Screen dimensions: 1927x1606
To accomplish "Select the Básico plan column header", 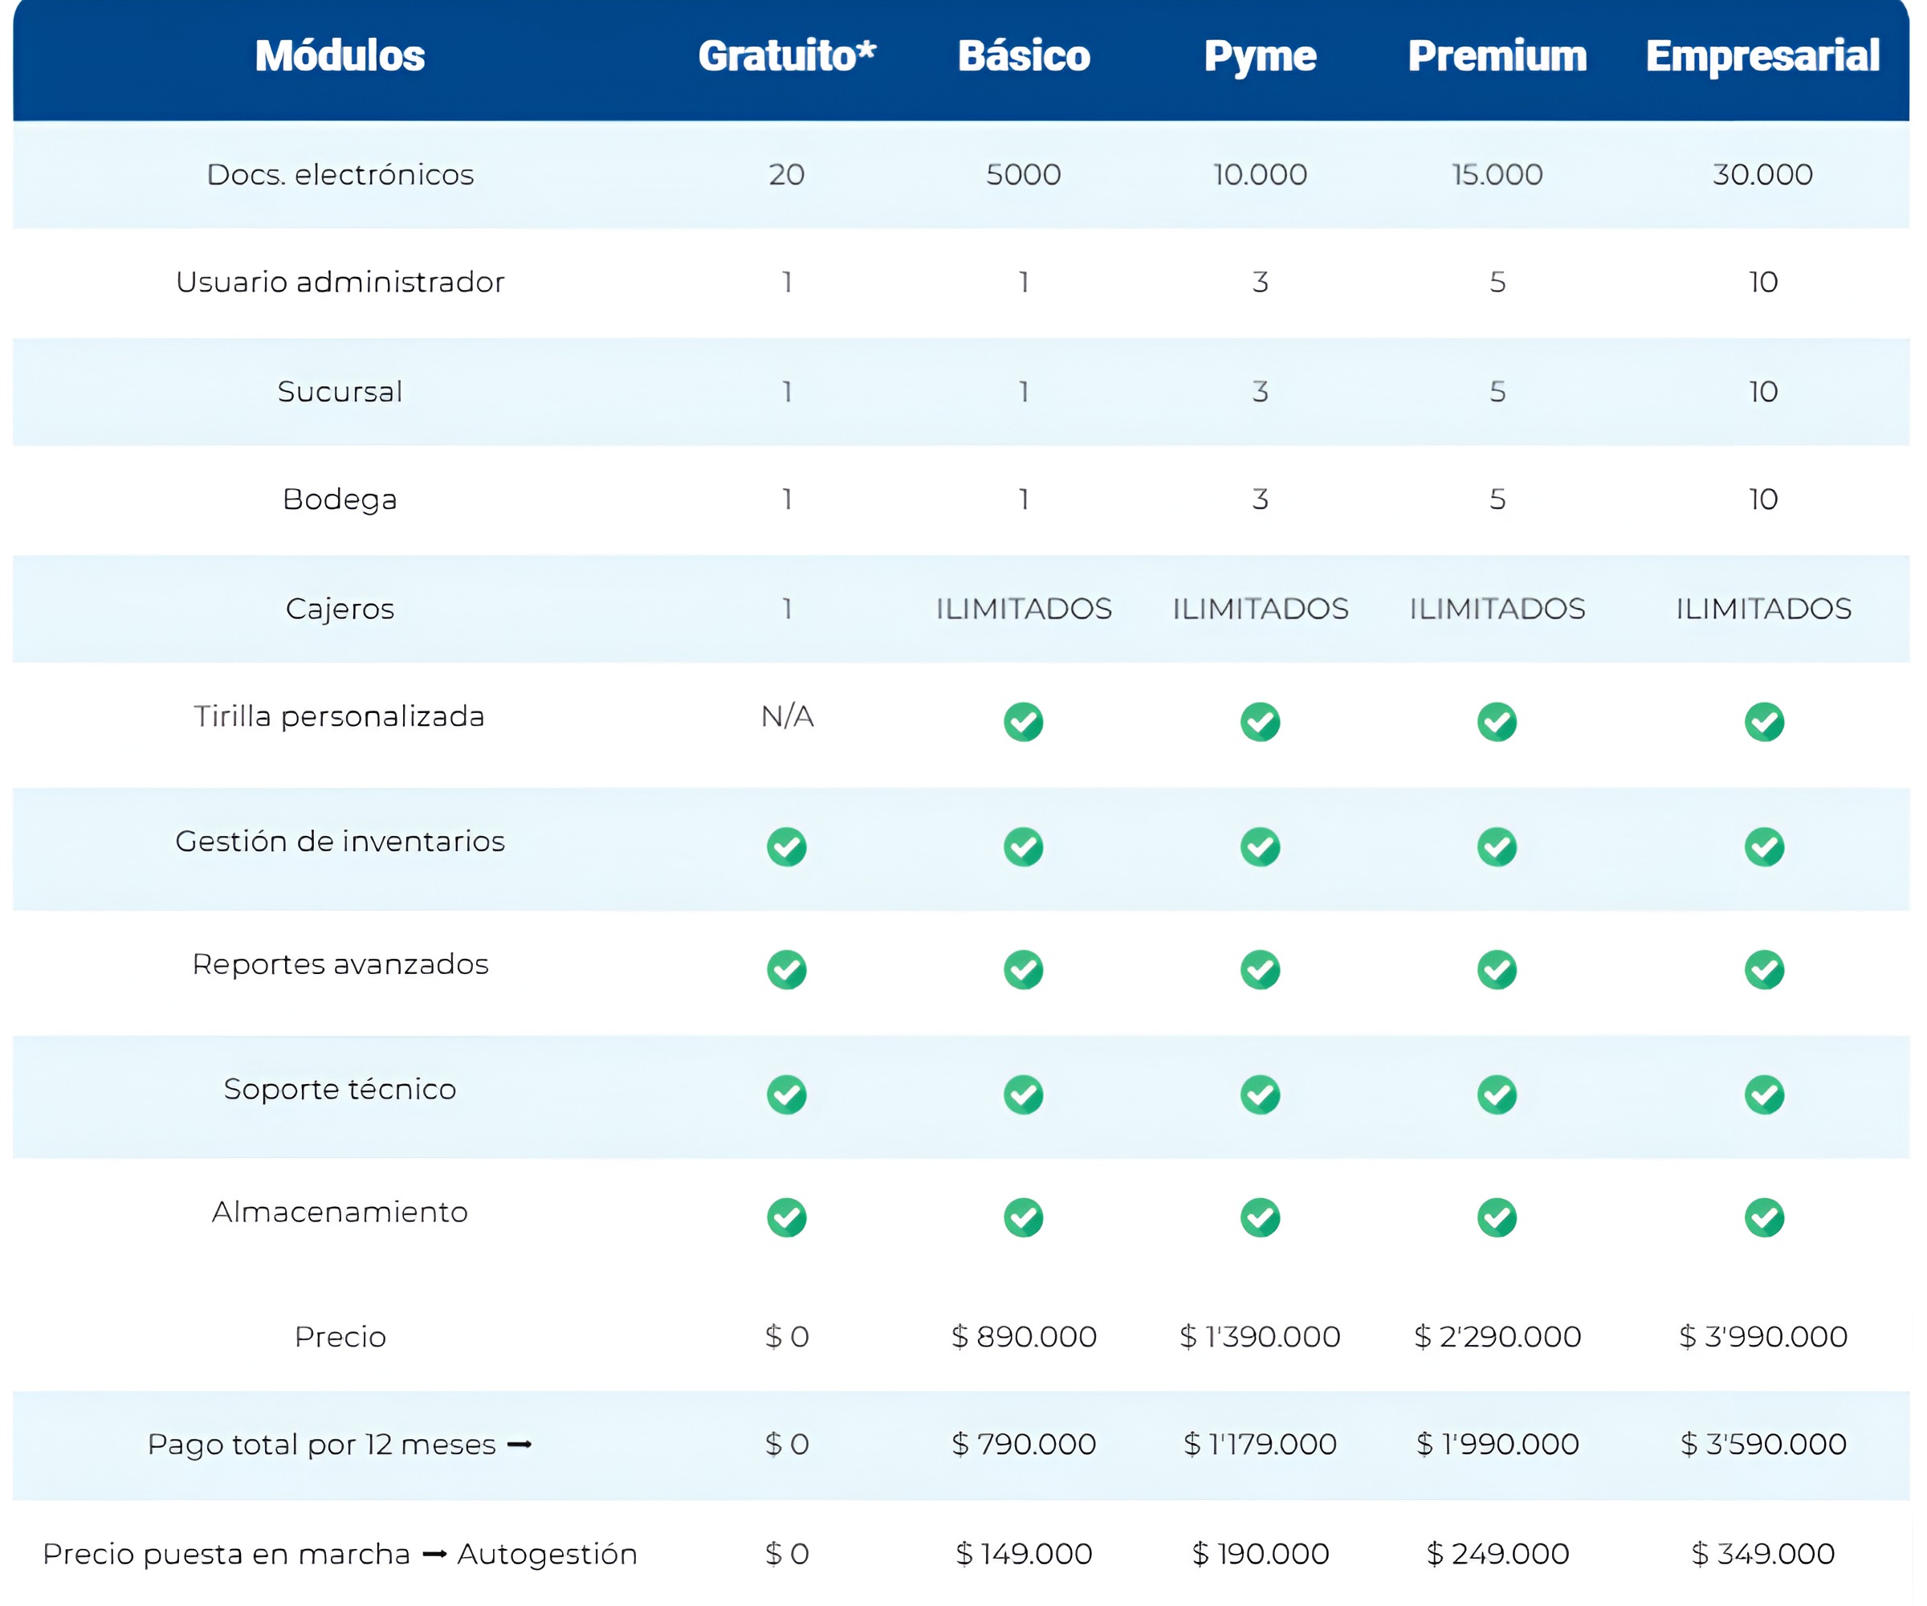I will (1023, 56).
